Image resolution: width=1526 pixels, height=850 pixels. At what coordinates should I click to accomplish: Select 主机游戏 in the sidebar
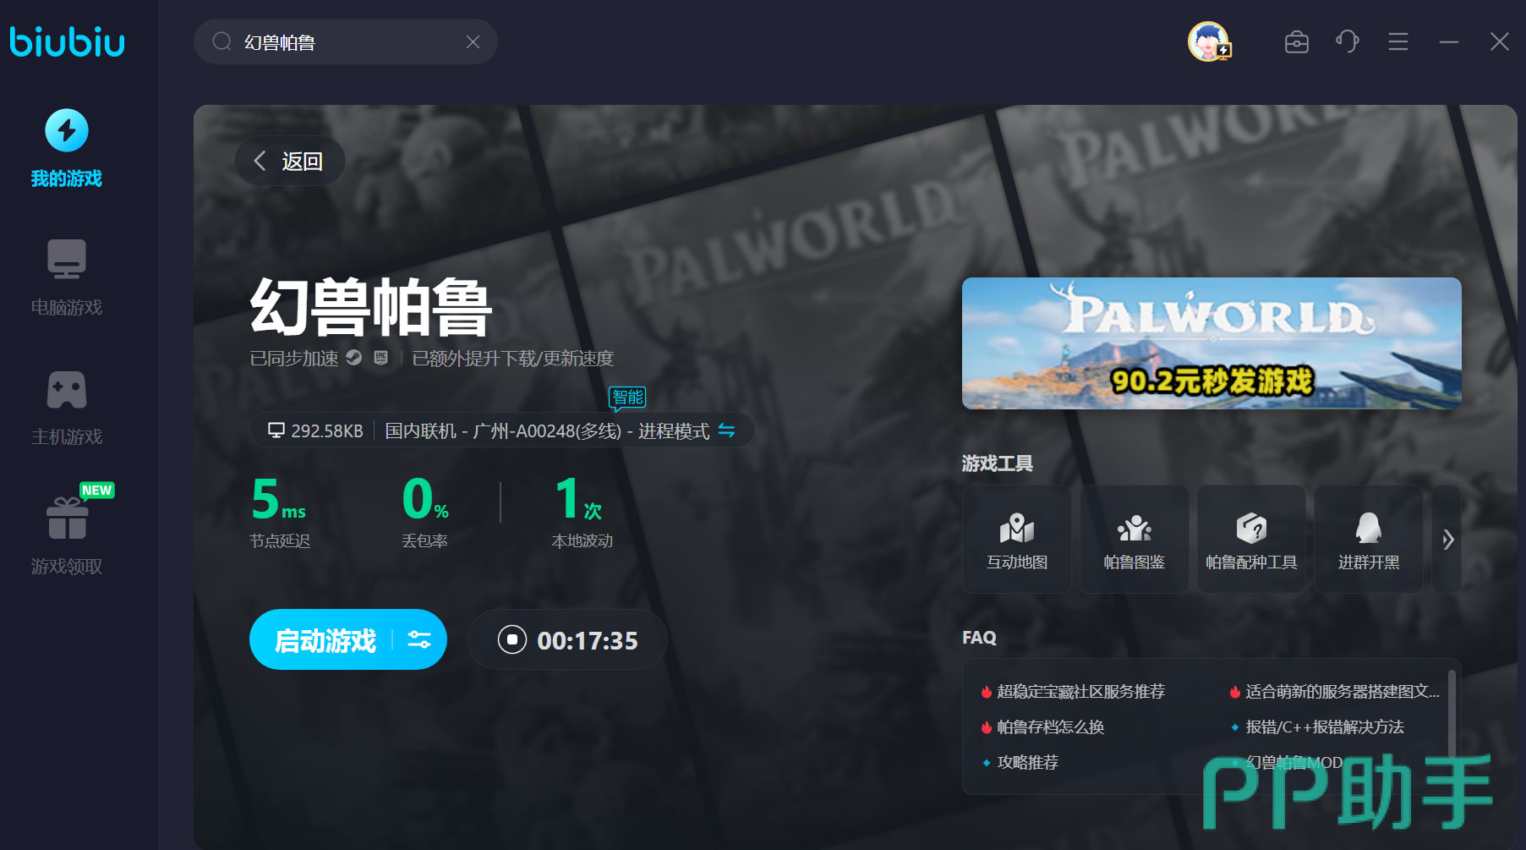tap(67, 408)
